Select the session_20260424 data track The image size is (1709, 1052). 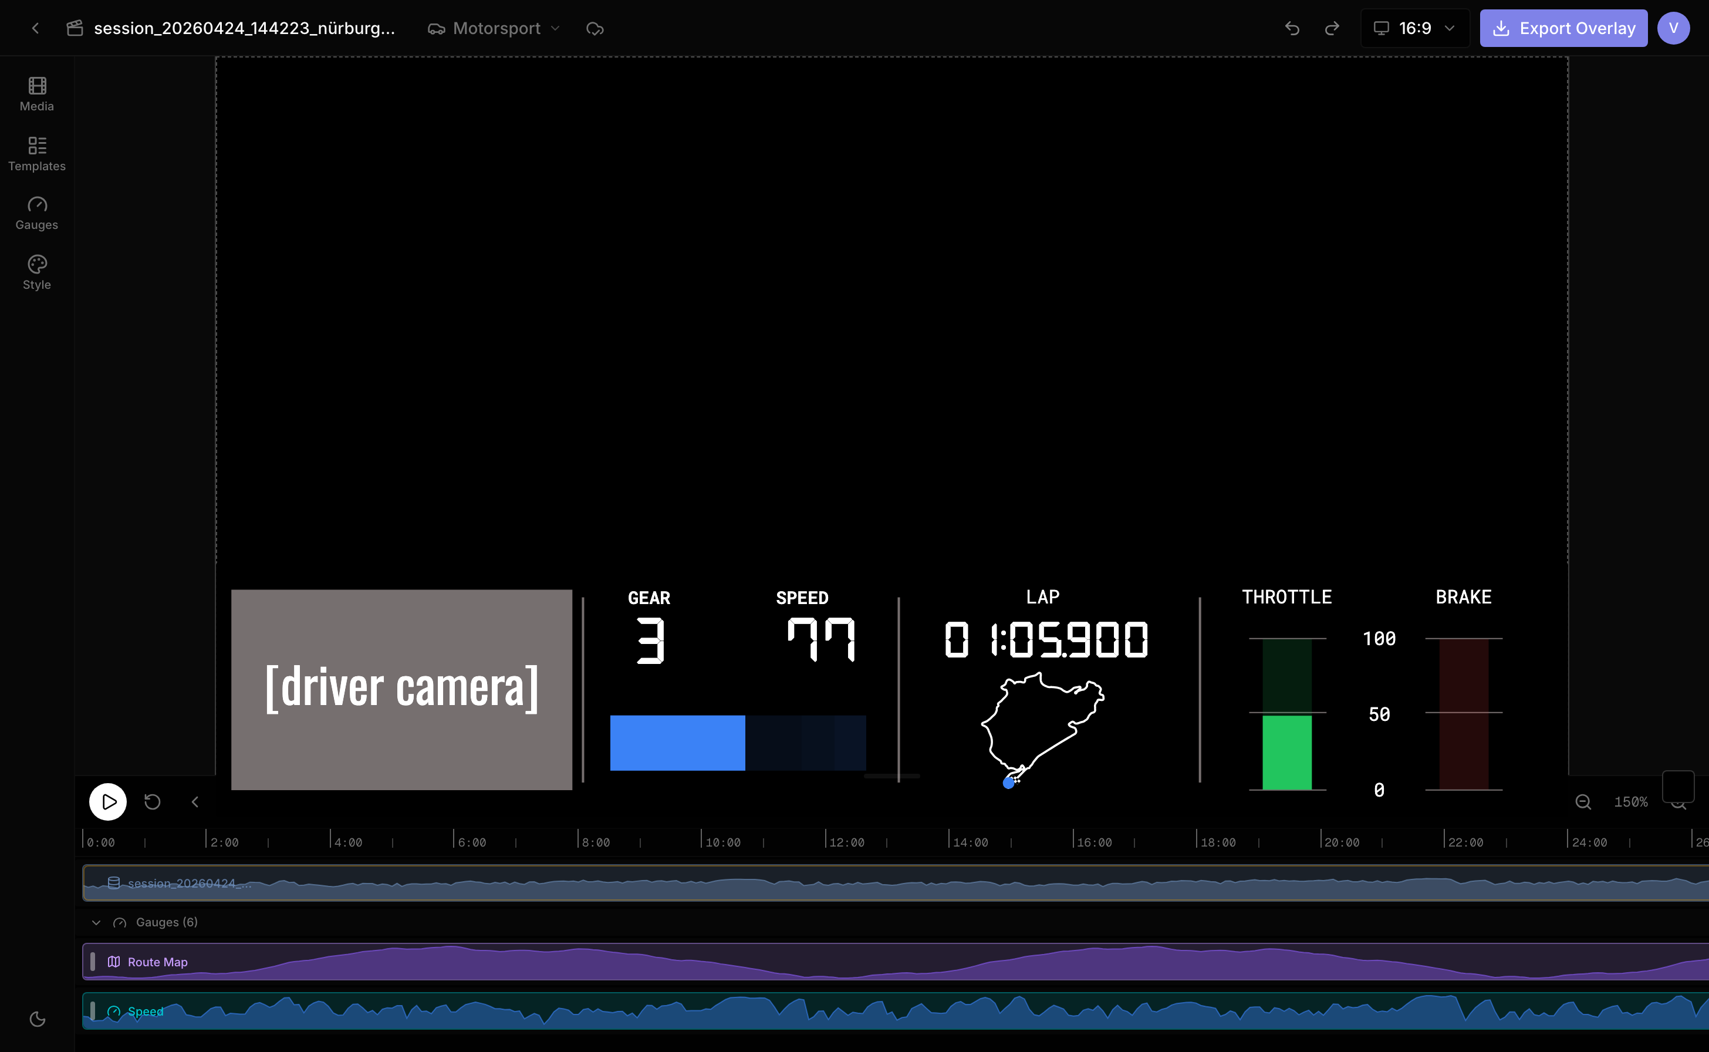click(x=896, y=883)
